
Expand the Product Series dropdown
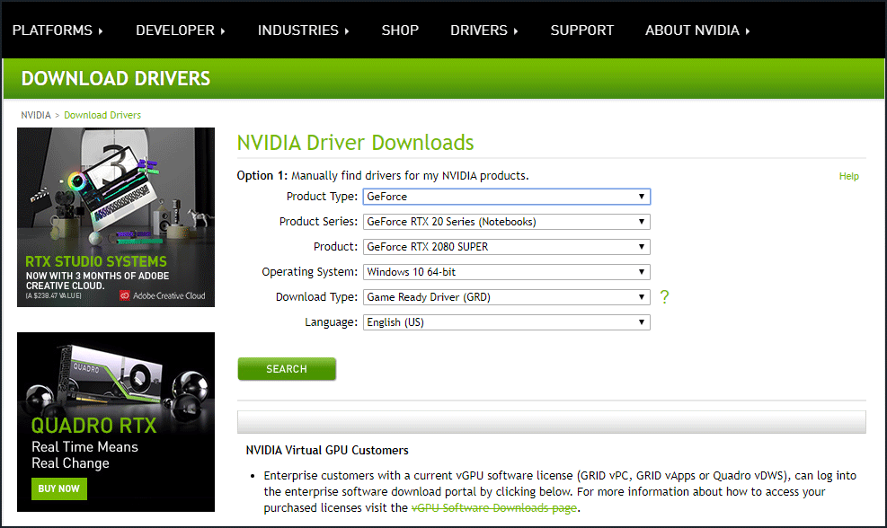coord(506,222)
